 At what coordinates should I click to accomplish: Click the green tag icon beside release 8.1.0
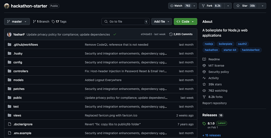(x=204, y=123)
